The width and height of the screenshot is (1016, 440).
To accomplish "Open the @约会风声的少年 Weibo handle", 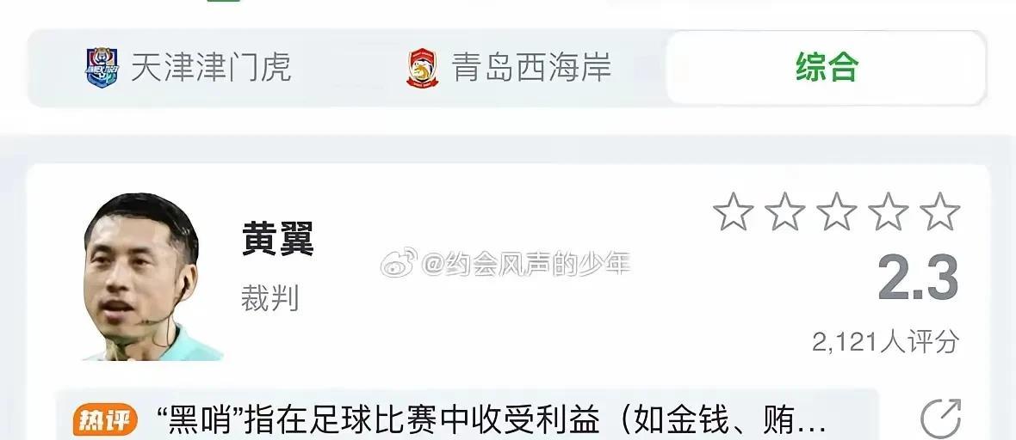I will [x=526, y=263].
